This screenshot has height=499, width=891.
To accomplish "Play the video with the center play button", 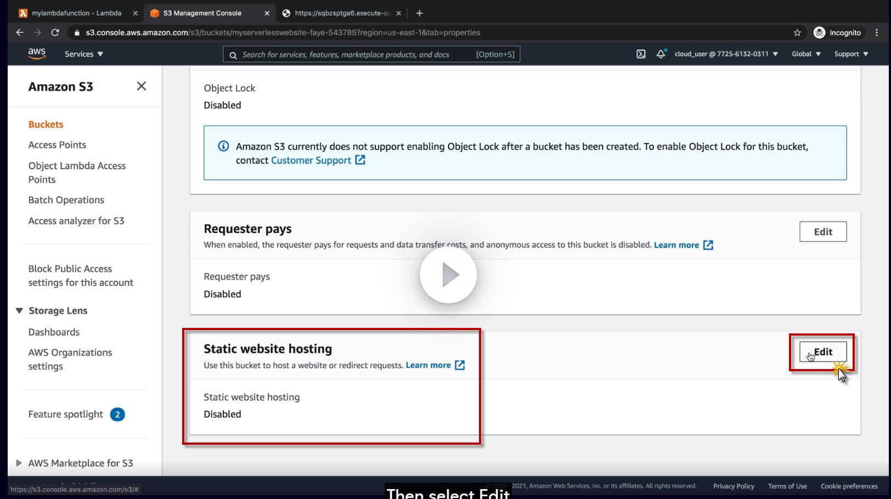I will [x=448, y=275].
